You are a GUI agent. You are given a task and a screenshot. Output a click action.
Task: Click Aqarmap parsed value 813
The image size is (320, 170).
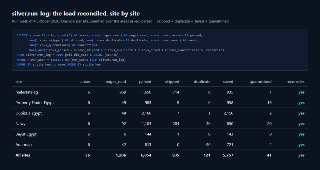click(148, 145)
